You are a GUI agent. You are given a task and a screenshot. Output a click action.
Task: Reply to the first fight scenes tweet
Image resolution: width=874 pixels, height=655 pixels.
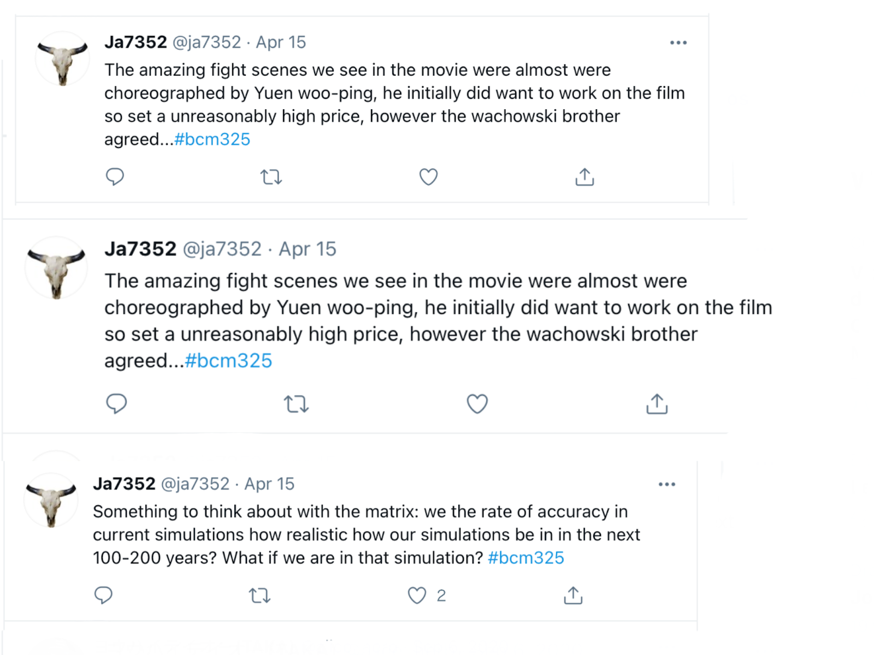(115, 177)
